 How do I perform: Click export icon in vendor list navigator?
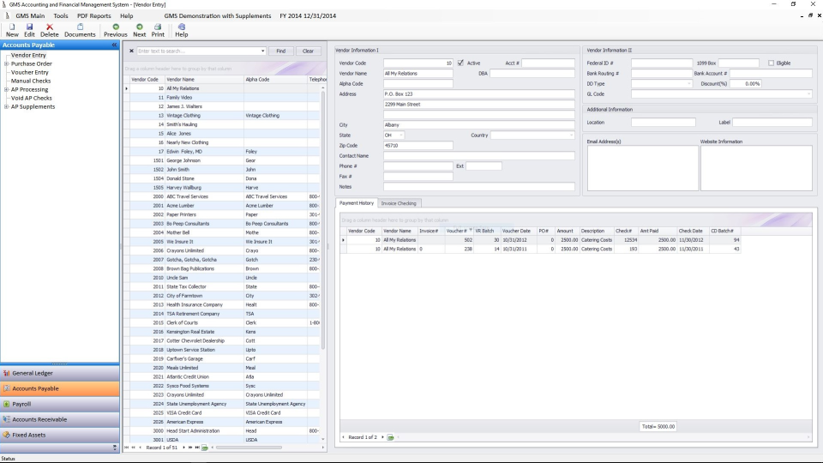[x=205, y=448]
